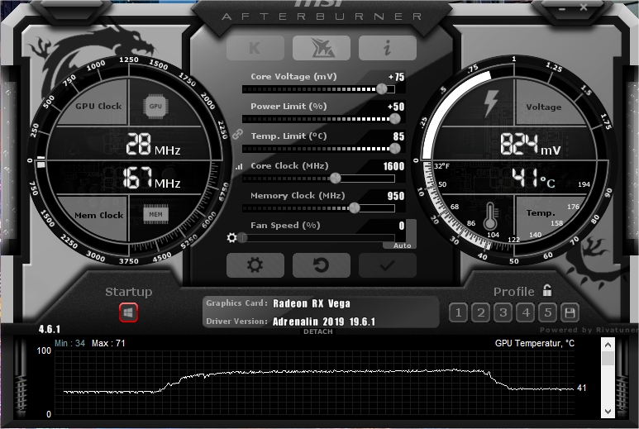Click the Core Clock 1600 value field
This screenshot has width=639, height=429.
pyautogui.click(x=393, y=166)
